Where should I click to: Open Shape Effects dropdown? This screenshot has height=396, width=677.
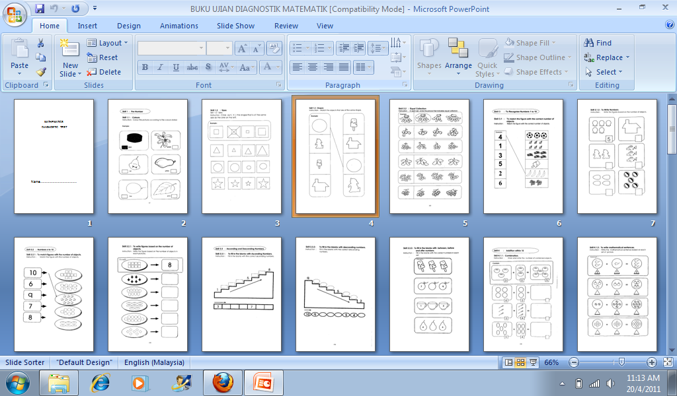click(536, 72)
